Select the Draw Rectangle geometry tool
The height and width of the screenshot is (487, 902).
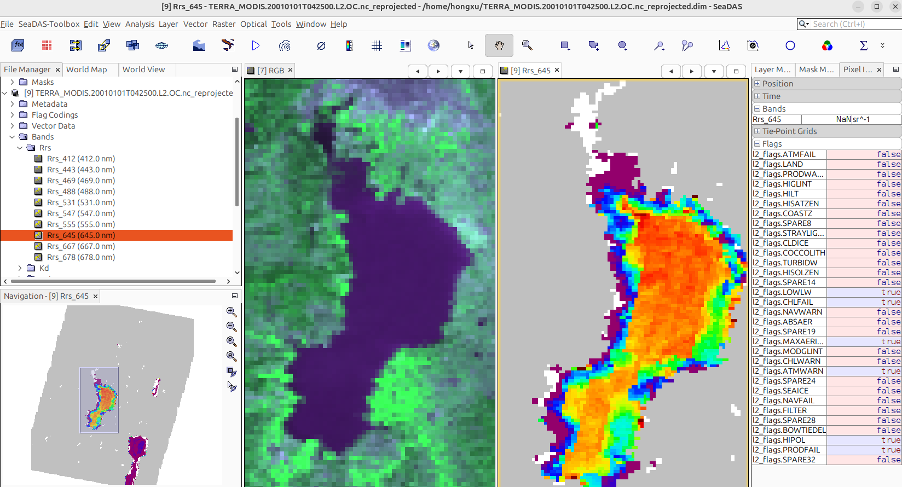coord(565,45)
